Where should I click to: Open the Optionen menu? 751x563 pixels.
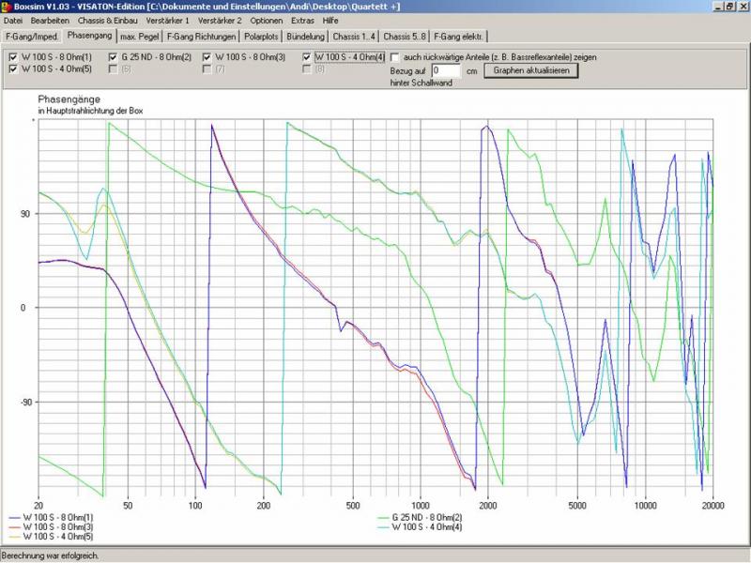(267, 20)
